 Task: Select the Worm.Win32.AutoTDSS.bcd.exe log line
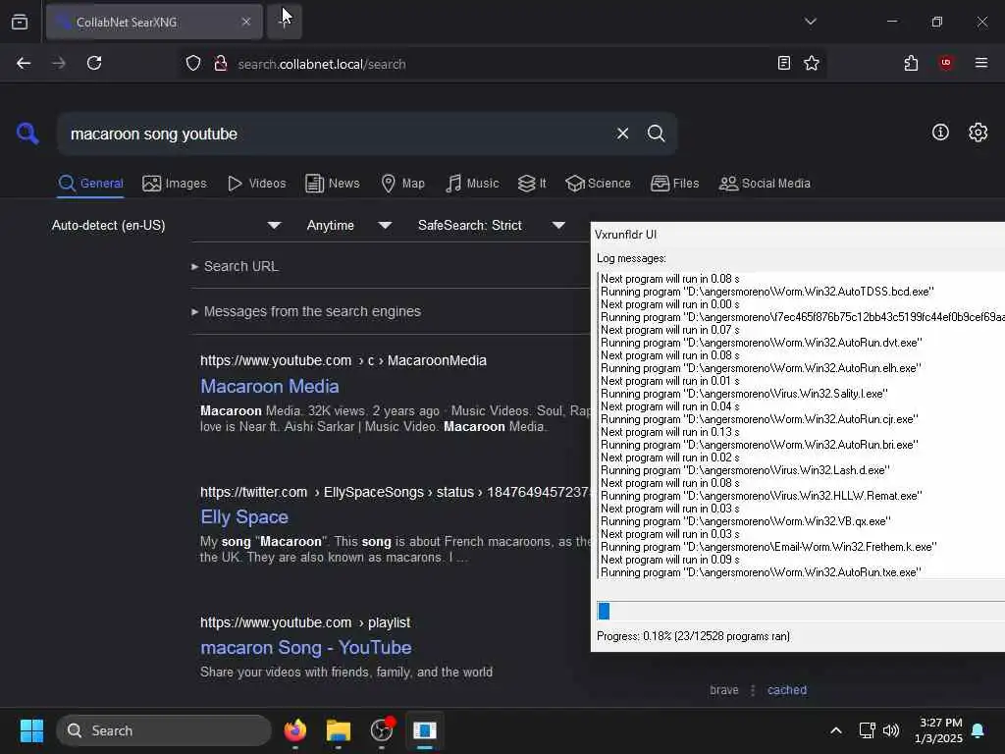click(767, 292)
